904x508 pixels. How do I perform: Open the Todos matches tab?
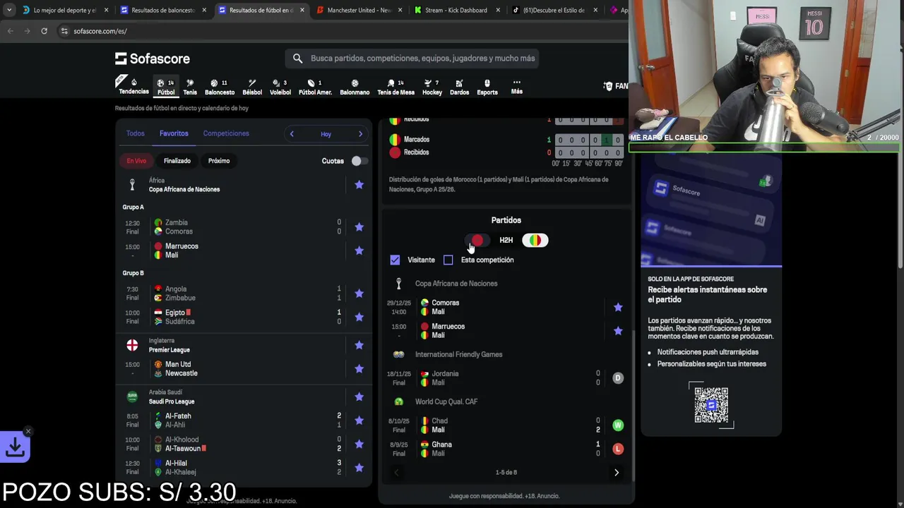(x=135, y=133)
